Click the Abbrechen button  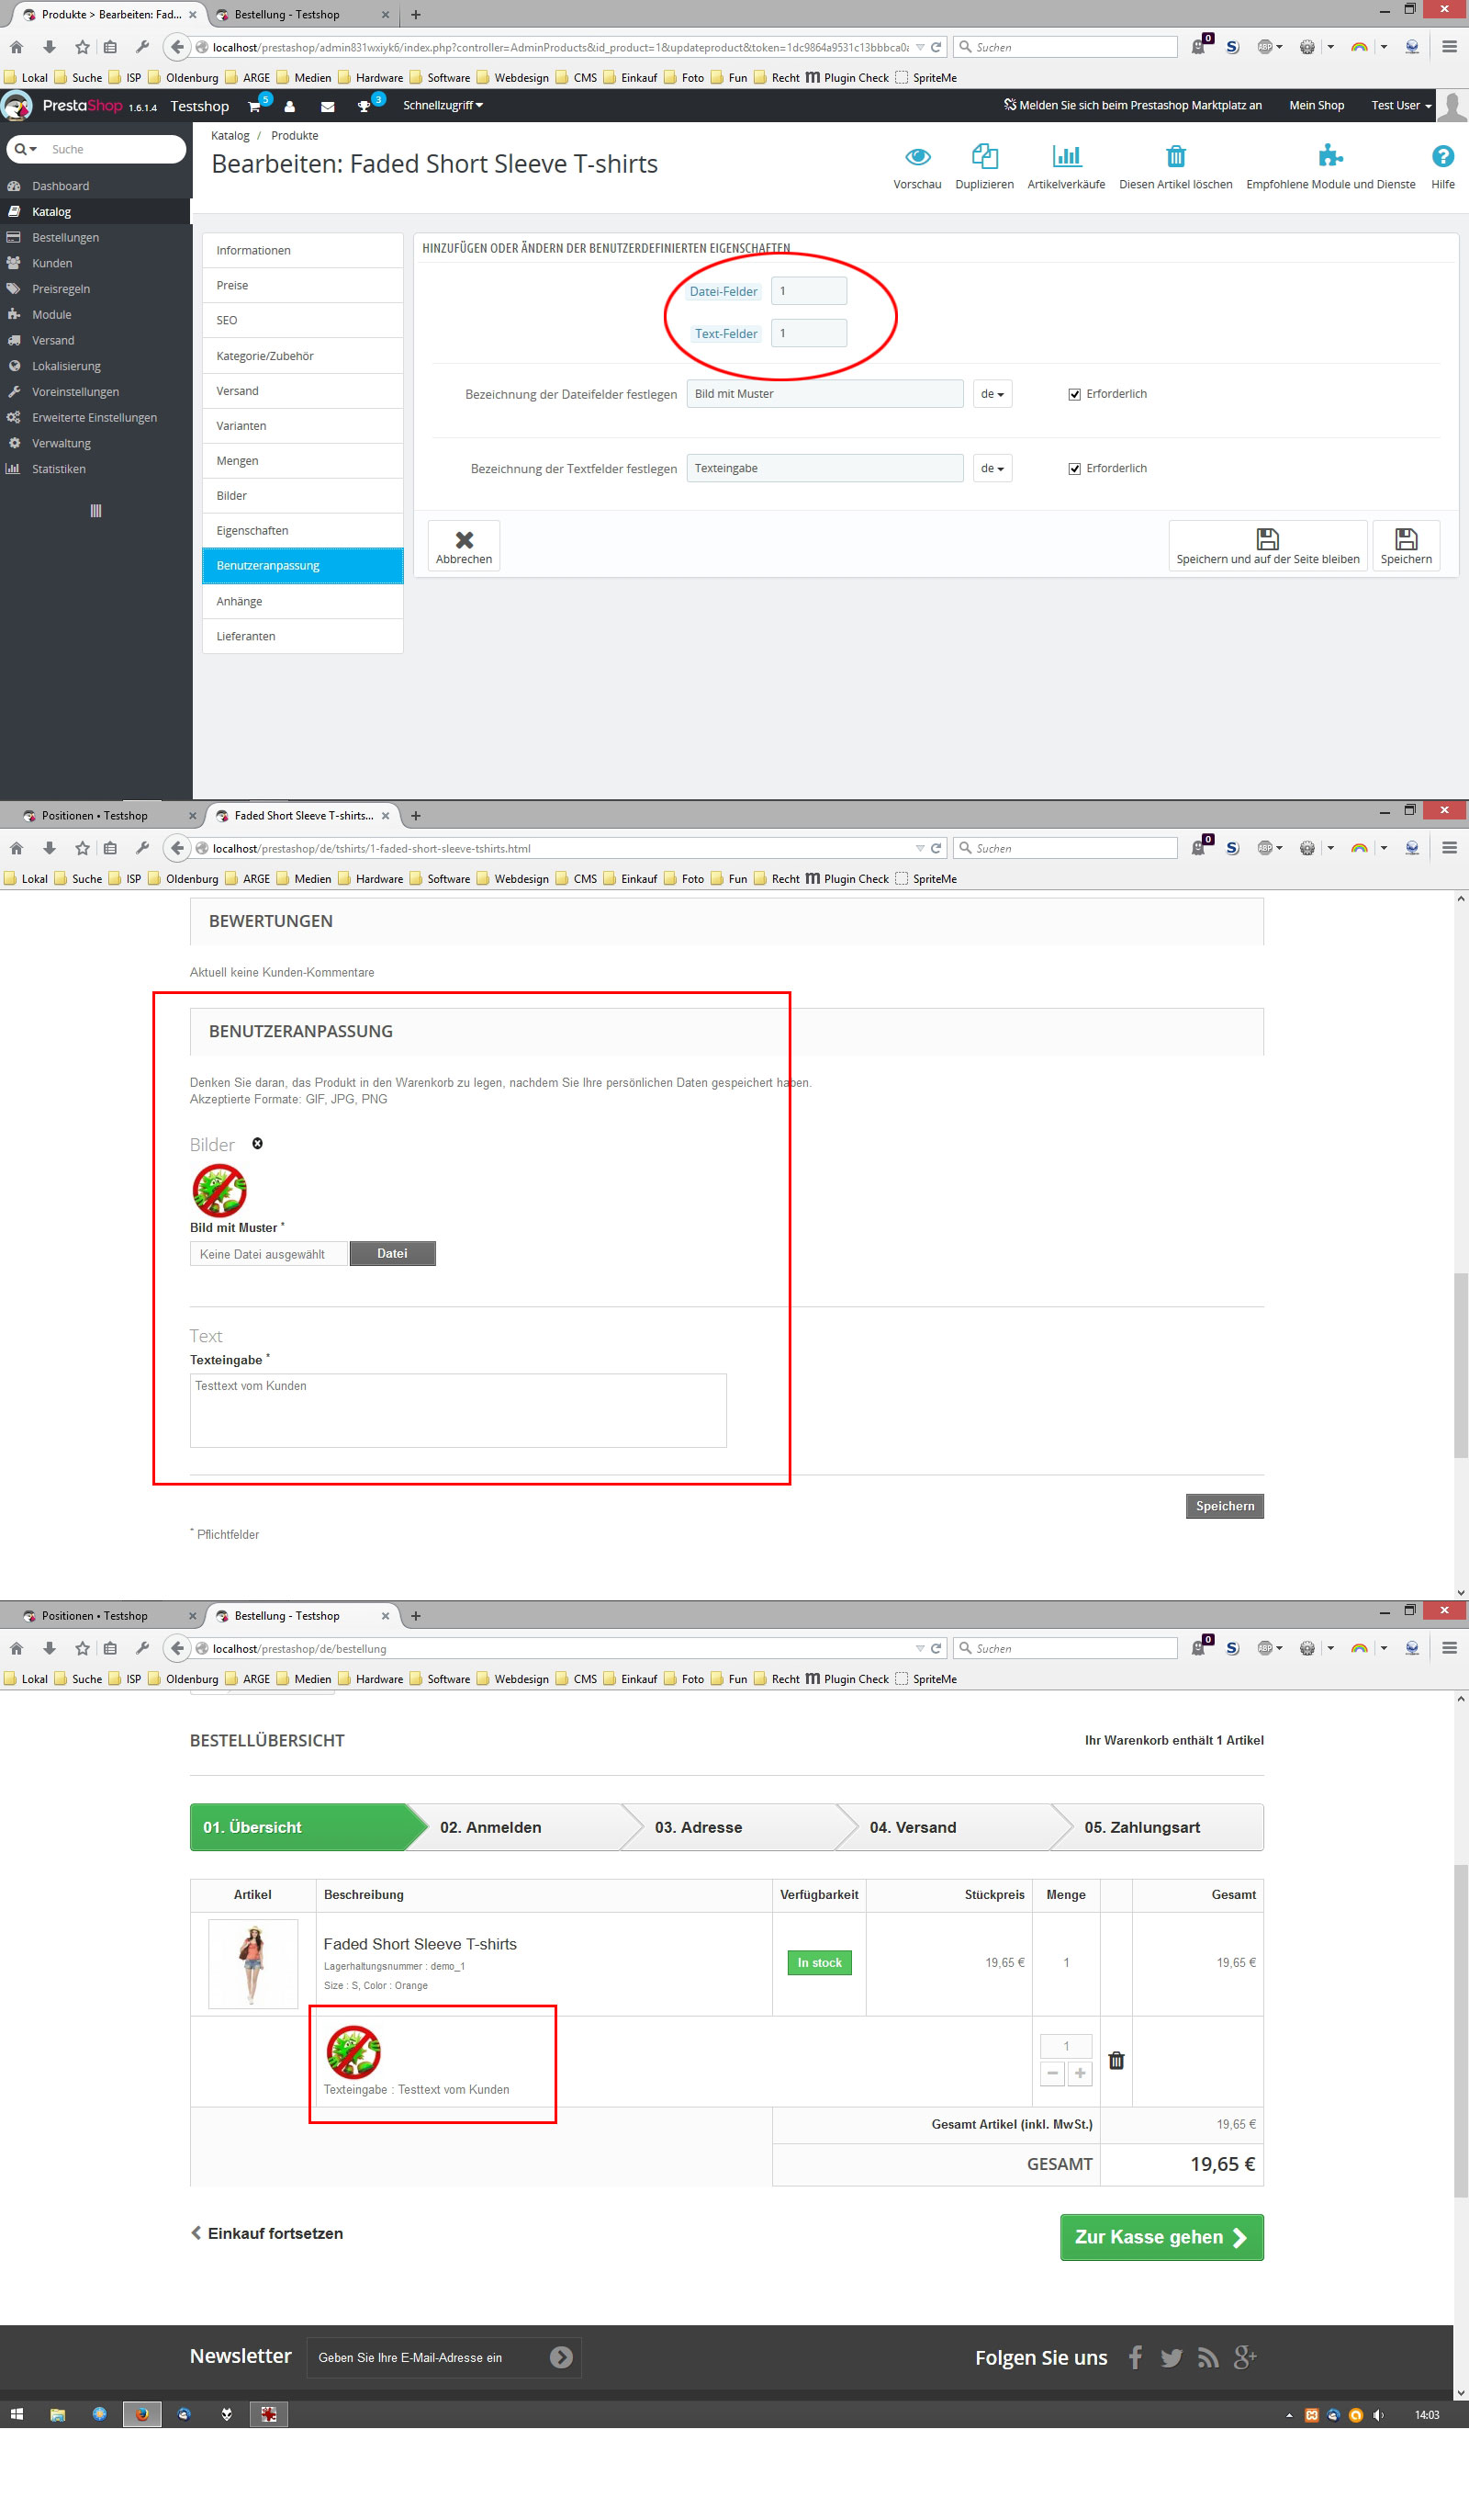click(x=464, y=546)
